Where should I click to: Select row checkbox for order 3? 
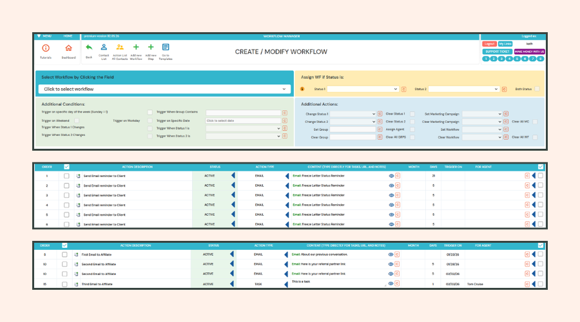coord(66,195)
